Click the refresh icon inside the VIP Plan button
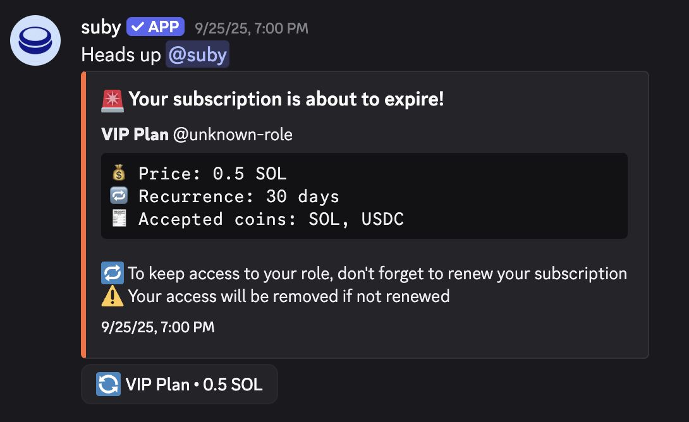The height and width of the screenshot is (422, 689). 108,384
